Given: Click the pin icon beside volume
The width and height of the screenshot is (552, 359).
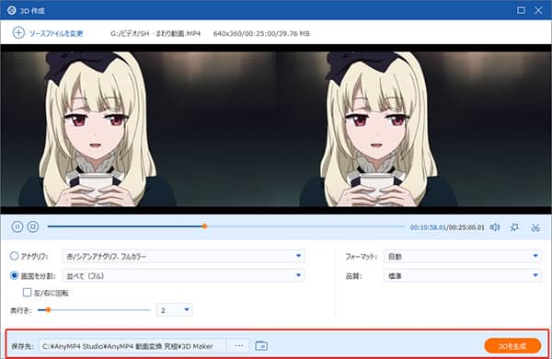Looking at the screenshot, I should point(514,227).
